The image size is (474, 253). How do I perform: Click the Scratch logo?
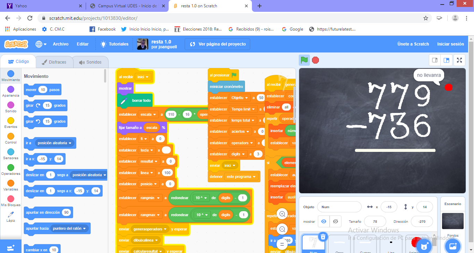coord(16,44)
